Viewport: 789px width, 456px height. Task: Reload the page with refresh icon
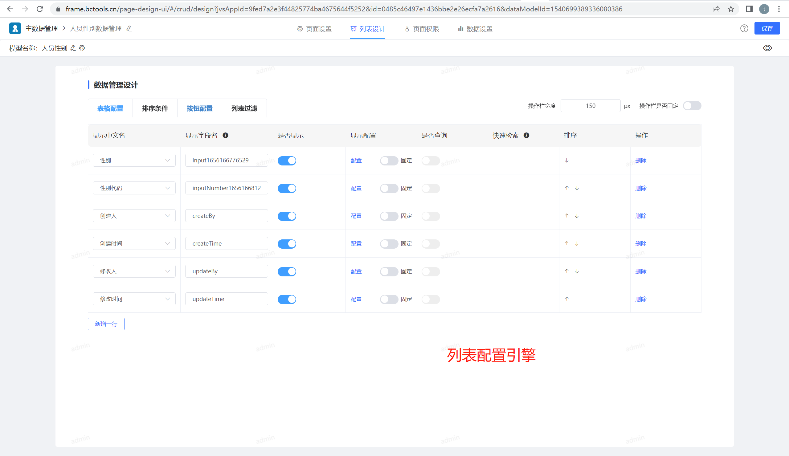coord(40,9)
